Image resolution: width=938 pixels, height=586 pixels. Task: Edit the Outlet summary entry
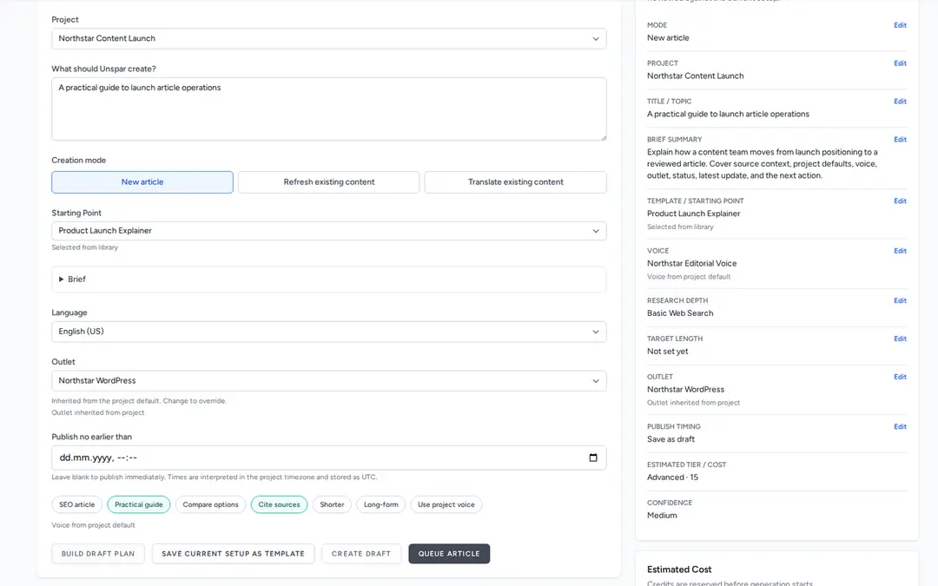(900, 377)
